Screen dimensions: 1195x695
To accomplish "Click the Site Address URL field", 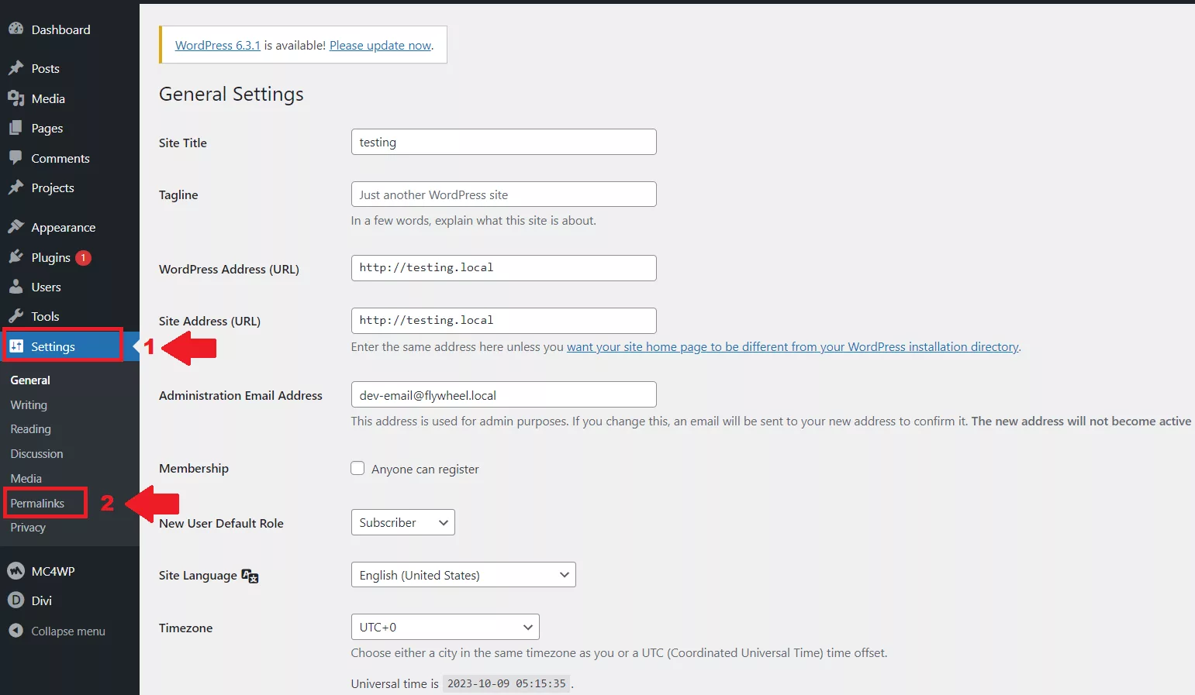I will pos(504,320).
